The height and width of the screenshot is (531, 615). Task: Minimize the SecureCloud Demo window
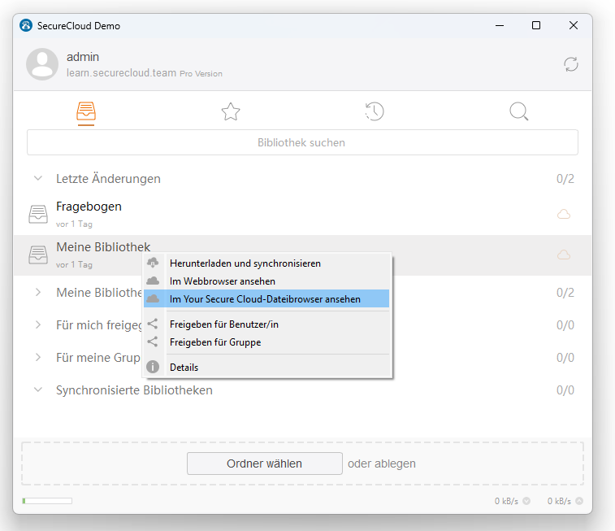(500, 25)
